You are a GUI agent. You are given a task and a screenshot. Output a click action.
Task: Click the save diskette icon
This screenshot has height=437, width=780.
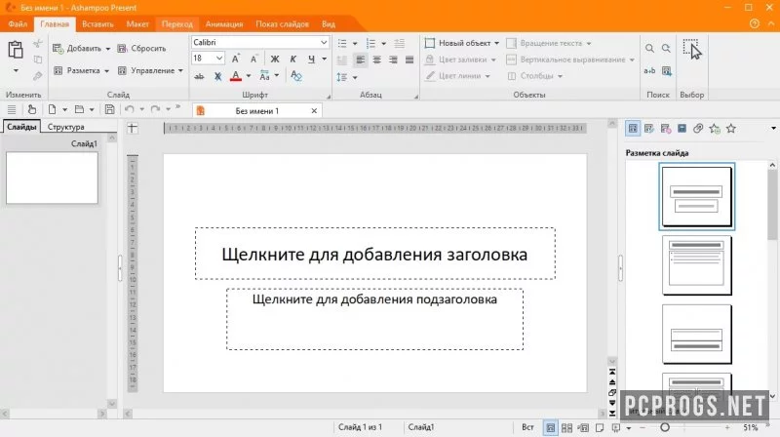(x=109, y=109)
